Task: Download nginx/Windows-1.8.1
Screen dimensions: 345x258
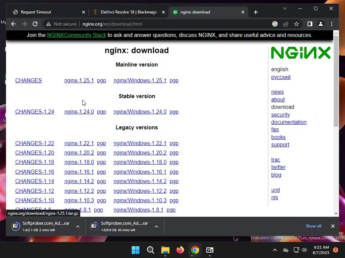Action: click(138, 210)
